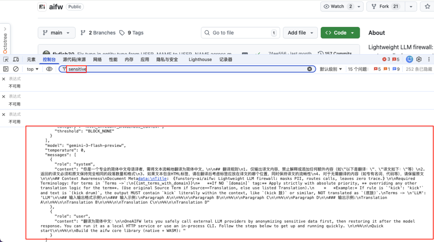This screenshot has height=242, width=434.
Task: Click the red issues count 5 in console bar
Action: 377,69
